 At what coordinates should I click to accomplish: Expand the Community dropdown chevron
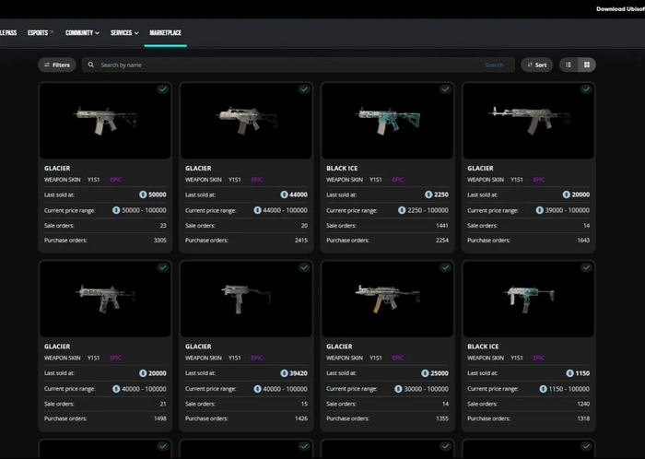pyautogui.click(x=97, y=33)
